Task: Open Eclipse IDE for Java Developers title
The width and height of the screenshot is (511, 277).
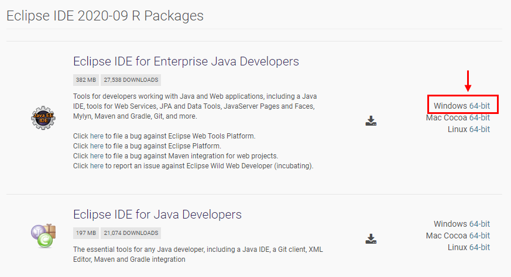Action: click(x=157, y=214)
